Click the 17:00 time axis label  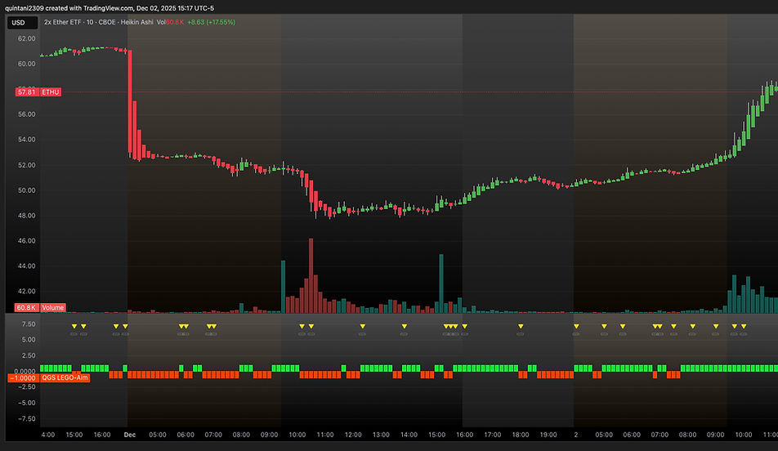pos(493,435)
